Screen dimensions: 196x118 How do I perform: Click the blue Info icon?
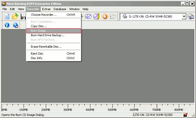click(x=7, y=25)
